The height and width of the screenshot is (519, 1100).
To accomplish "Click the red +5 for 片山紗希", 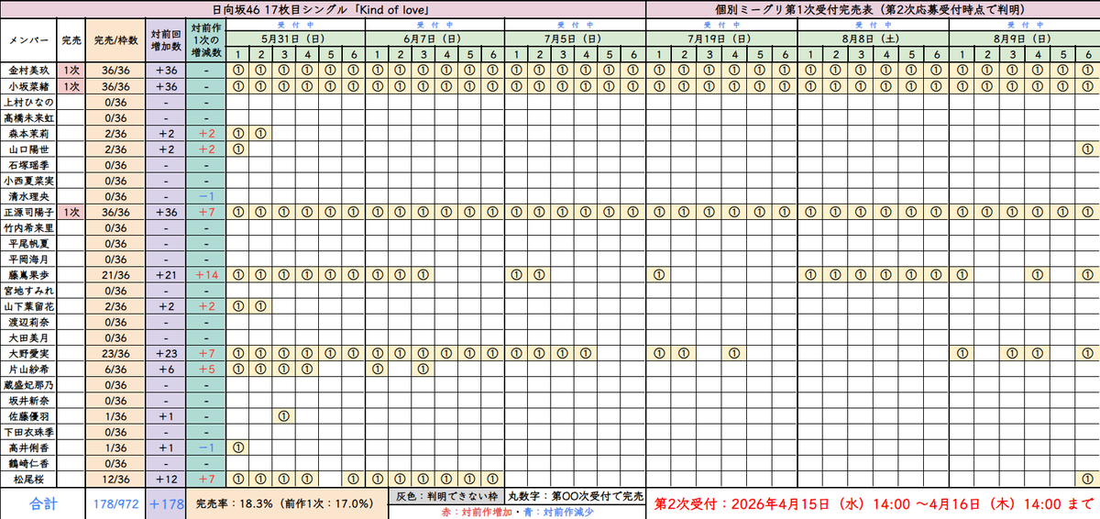I will click(204, 368).
